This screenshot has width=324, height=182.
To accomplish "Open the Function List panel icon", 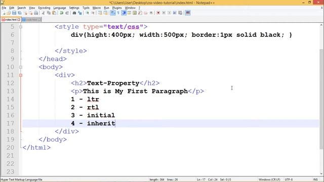I will [140, 13].
